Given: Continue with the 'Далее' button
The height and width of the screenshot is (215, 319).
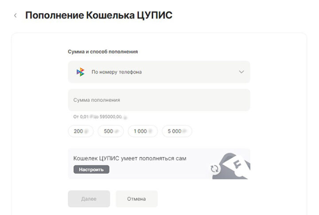Looking at the screenshot, I should (89, 199).
